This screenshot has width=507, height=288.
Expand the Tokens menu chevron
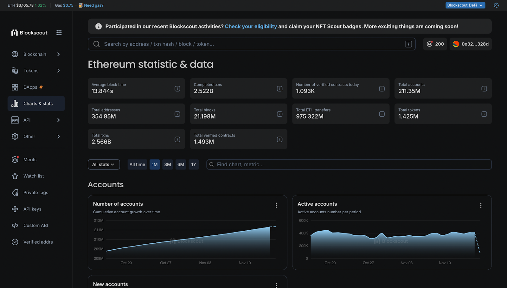59,71
